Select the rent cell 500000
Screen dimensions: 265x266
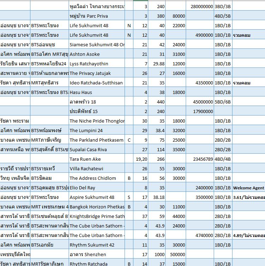[x=175, y=254]
